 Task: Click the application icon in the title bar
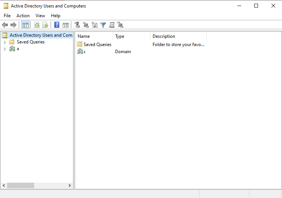[x=6, y=6]
